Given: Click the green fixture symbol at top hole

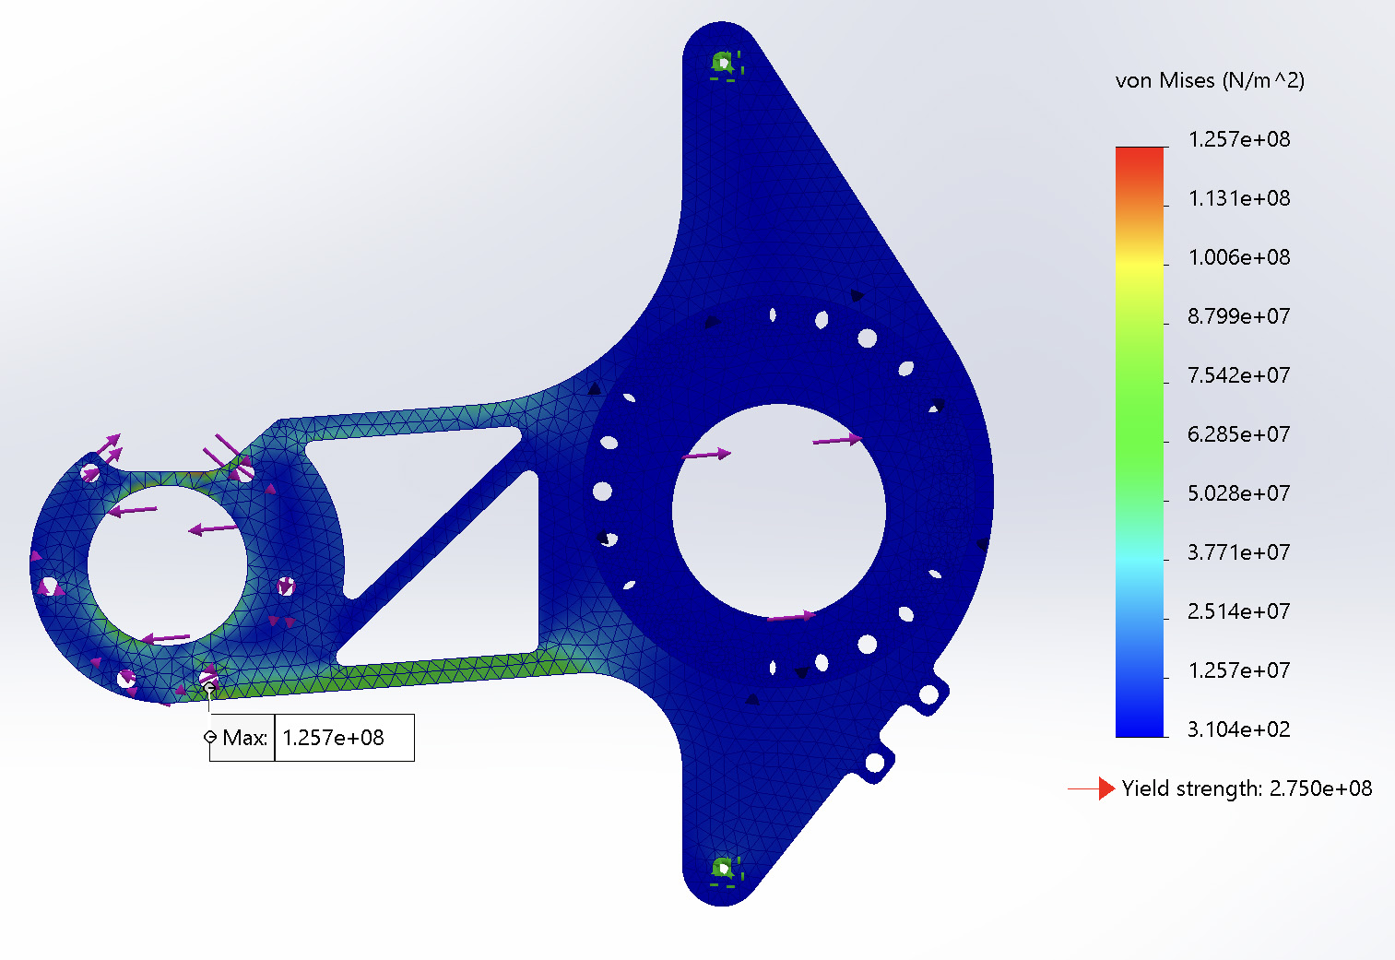Looking at the screenshot, I should coord(724,64).
